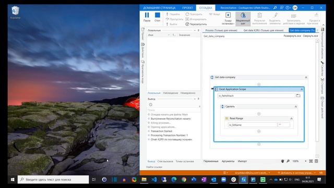Click the Пропустить step-over button
334x188 pixels.
pos(174,19)
